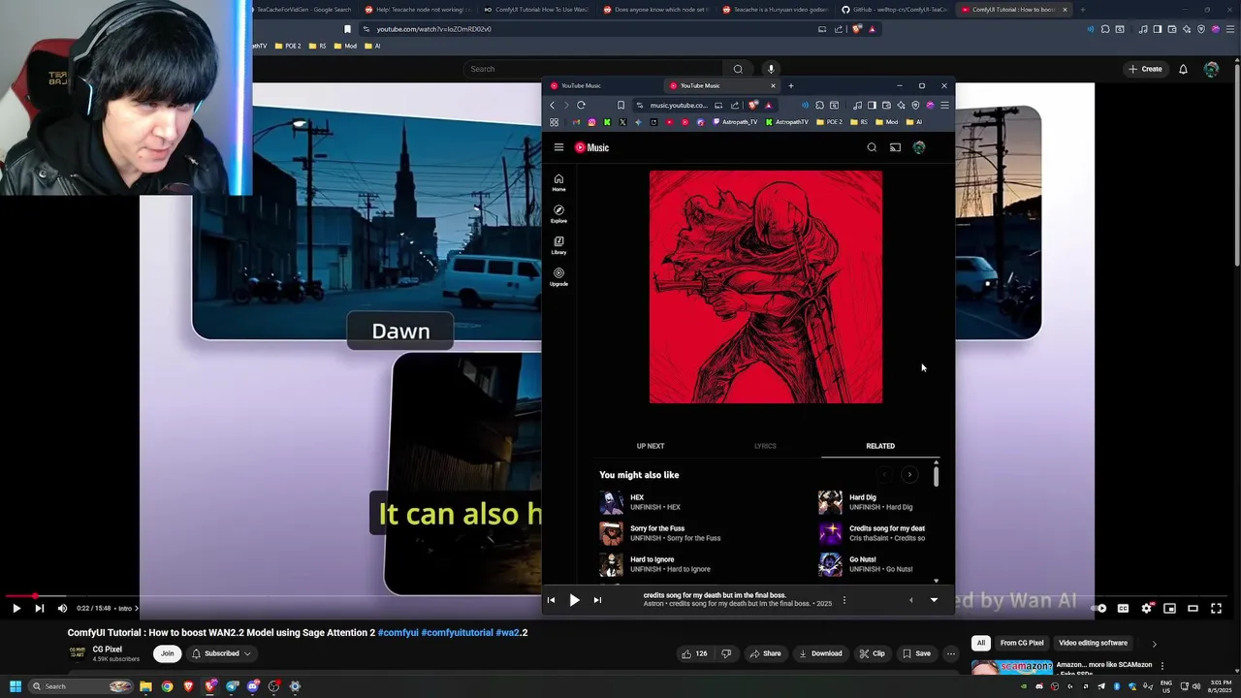Open the Brave shields icon in Music window
This screenshot has height=698, width=1241.
(753, 105)
